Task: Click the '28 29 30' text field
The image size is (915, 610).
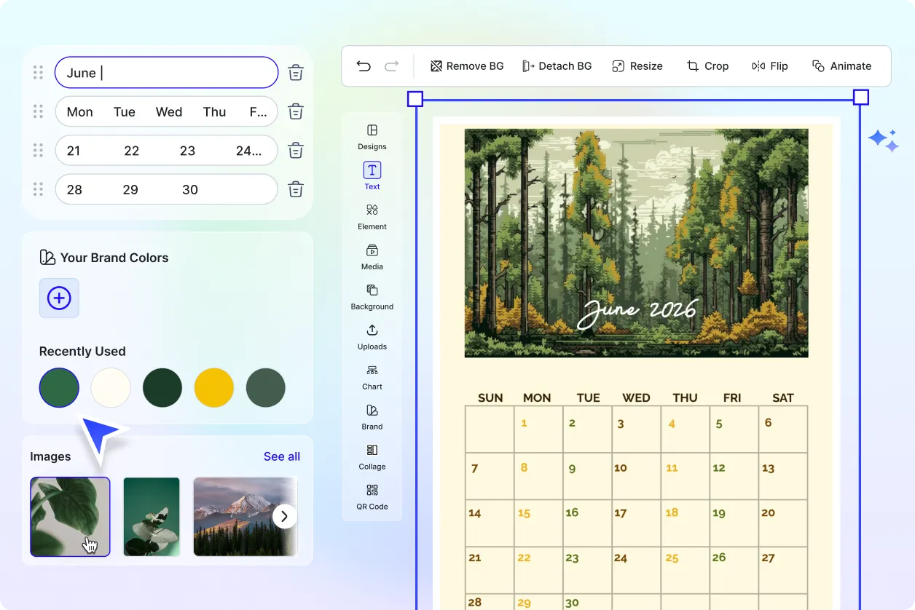Action: coord(167,189)
